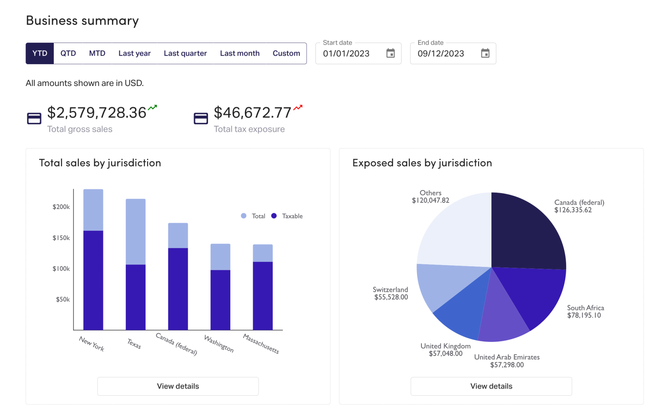
Task: Select the MTD period tab
Action: click(x=97, y=53)
